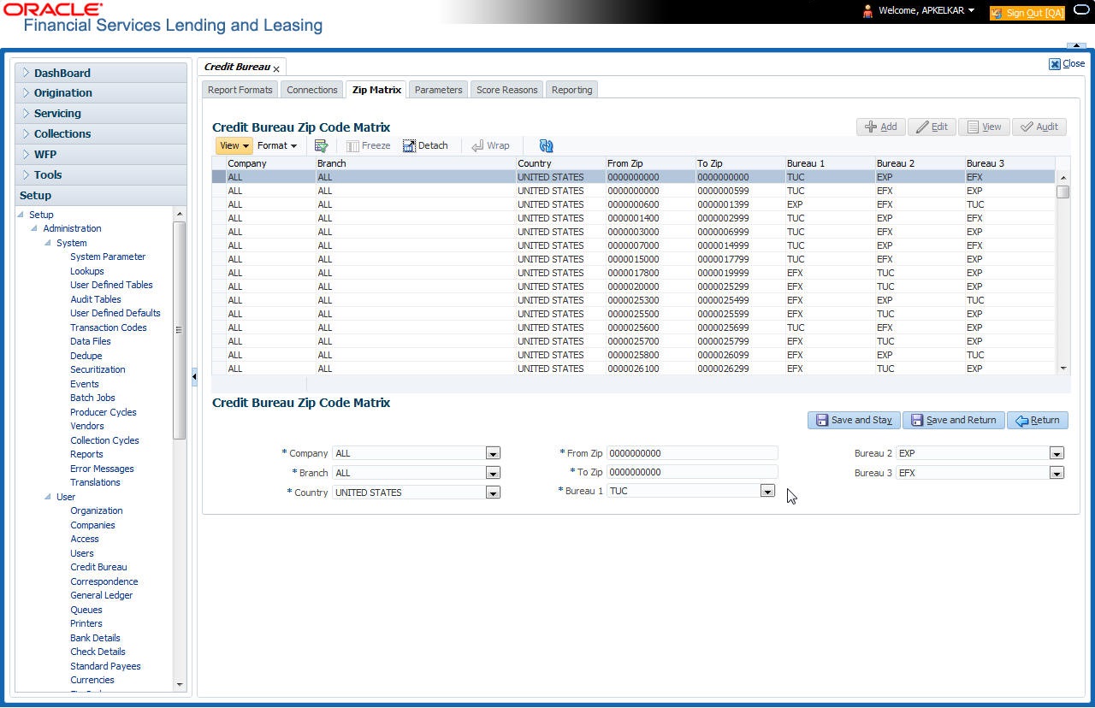Collapse the left navigation panel splitter arrow

(x=194, y=376)
